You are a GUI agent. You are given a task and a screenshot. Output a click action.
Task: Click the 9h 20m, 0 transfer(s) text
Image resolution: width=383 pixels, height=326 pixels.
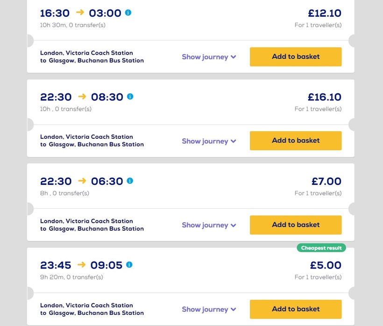pyautogui.click(x=71, y=277)
